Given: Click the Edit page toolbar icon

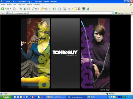Looking at the screenshot, I should point(69,9).
